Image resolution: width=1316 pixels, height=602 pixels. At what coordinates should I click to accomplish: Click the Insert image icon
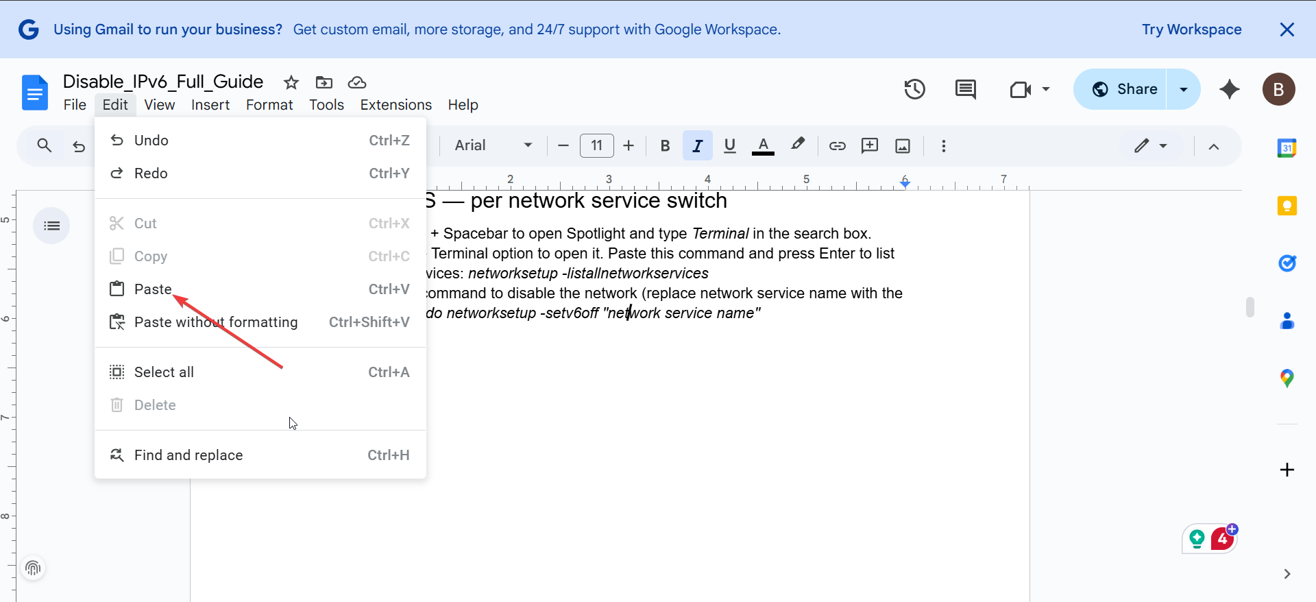click(903, 145)
